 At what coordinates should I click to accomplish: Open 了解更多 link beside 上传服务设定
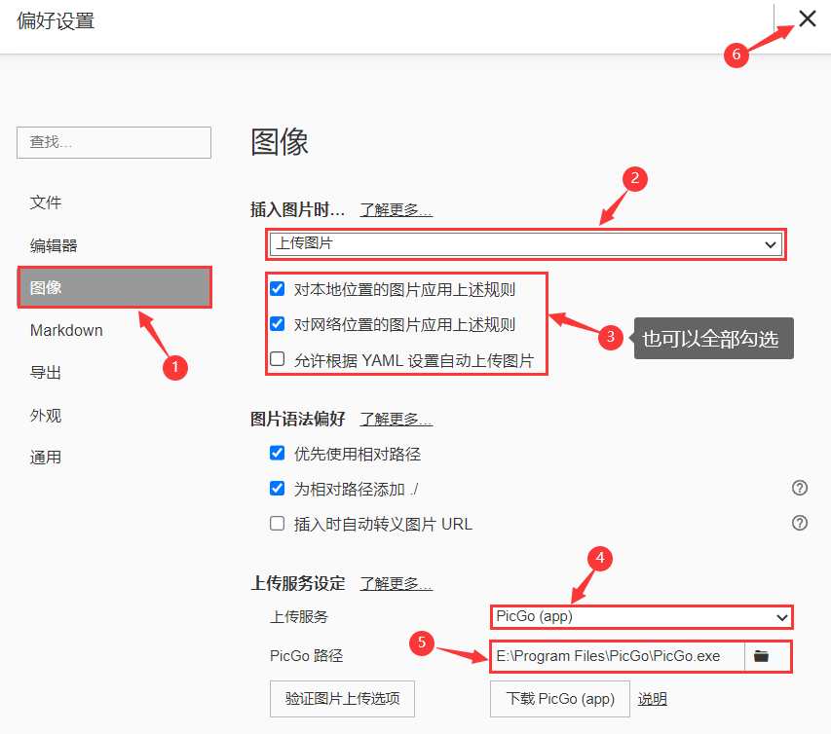coord(397,584)
